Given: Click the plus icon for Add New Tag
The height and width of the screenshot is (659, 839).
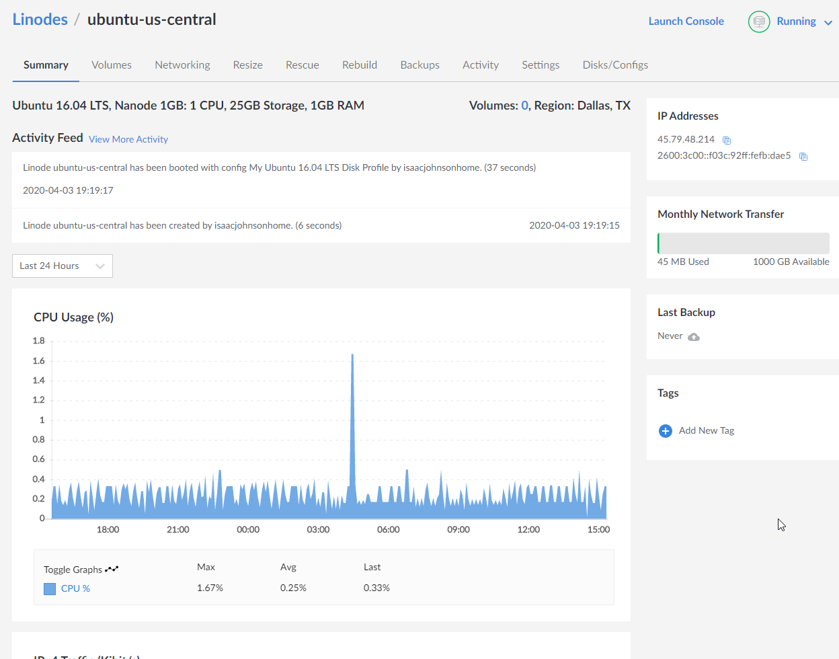Looking at the screenshot, I should click(x=666, y=431).
